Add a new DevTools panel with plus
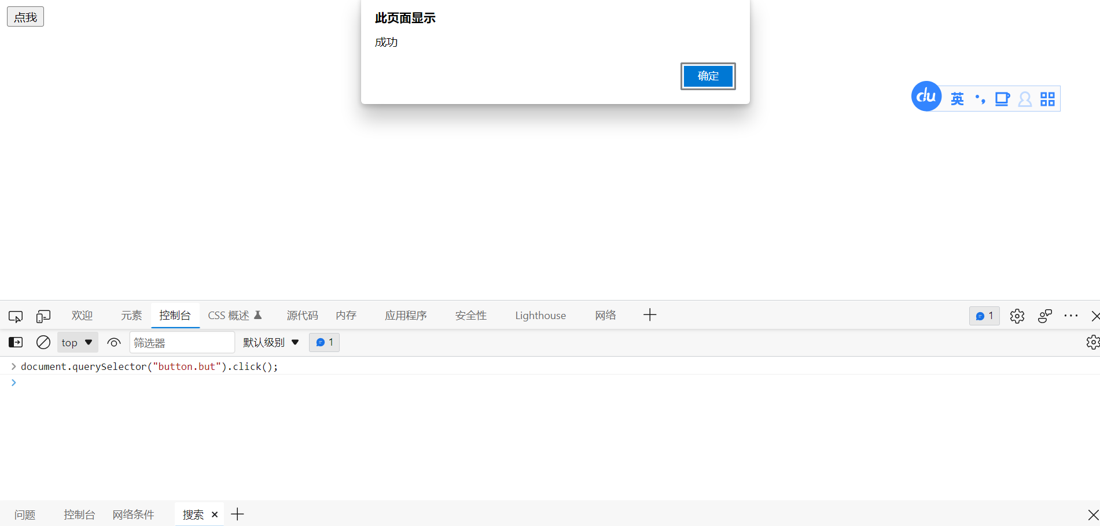 (649, 315)
